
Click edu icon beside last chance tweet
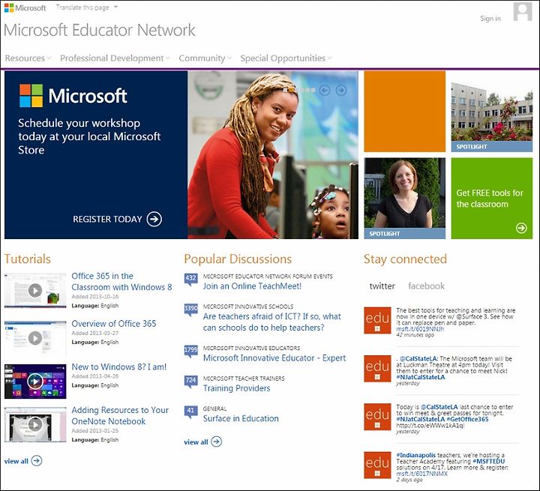click(x=377, y=417)
